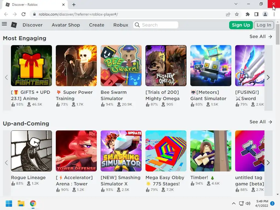Open Windows Start menu
The height and width of the screenshot is (210, 280).
(9, 203)
